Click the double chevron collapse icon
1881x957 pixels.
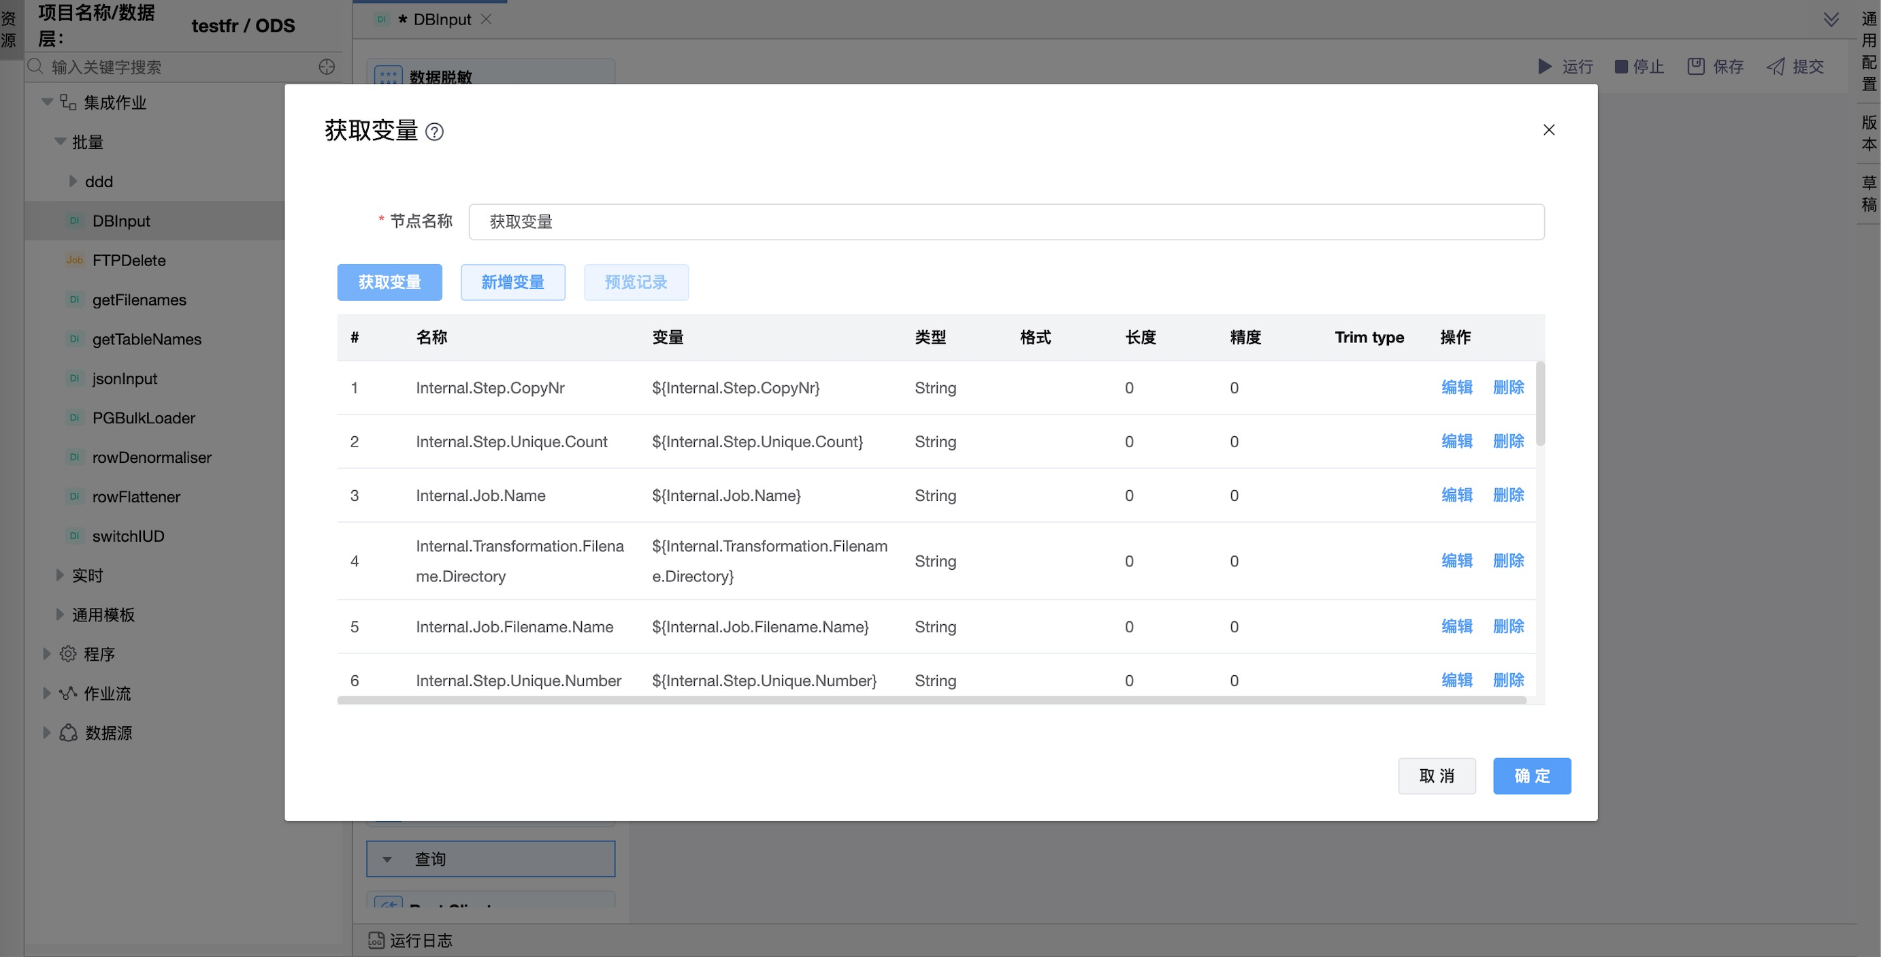tap(1830, 20)
